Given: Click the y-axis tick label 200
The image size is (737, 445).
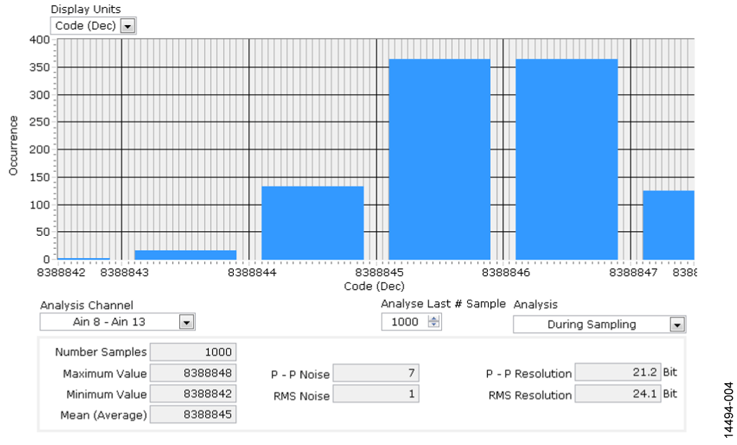Looking at the screenshot, I should pos(40,150).
